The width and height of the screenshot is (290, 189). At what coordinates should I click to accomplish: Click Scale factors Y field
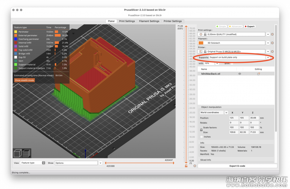click(244, 128)
